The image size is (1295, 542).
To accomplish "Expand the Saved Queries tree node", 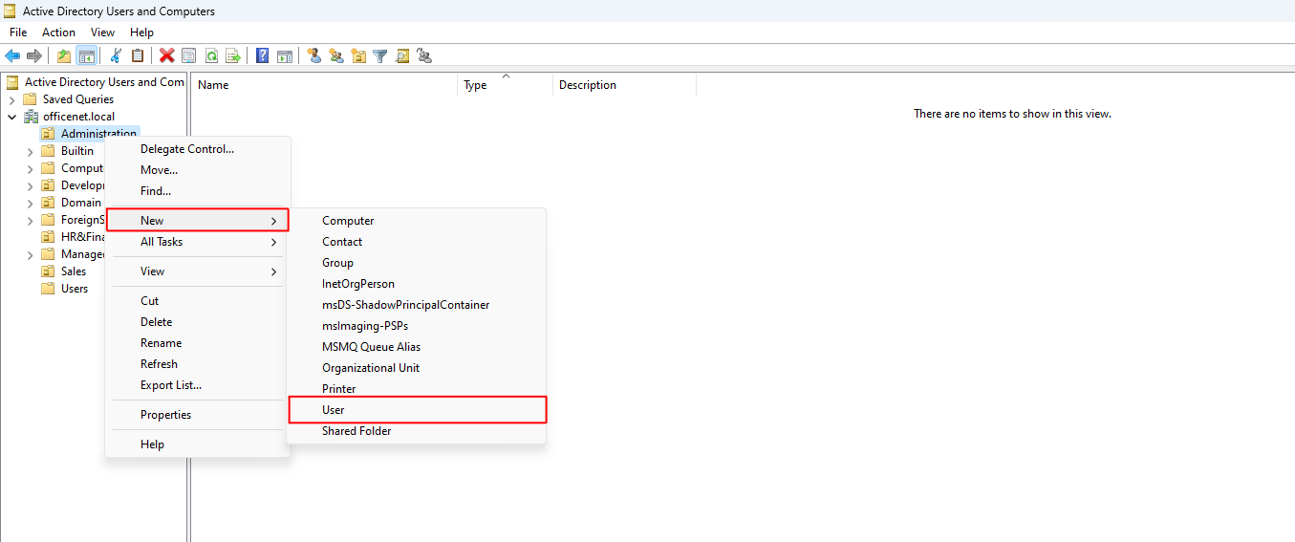I will click(11, 99).
